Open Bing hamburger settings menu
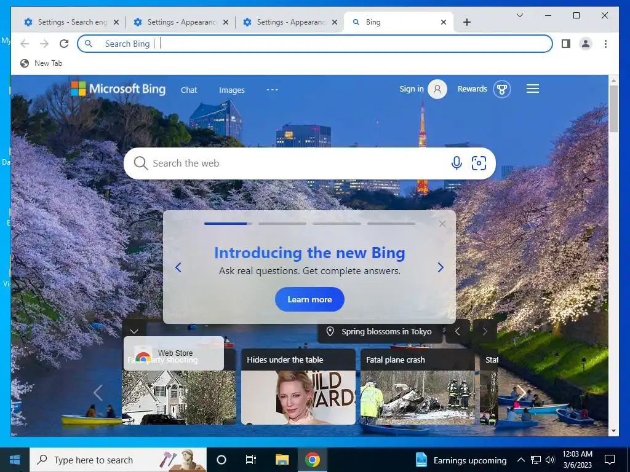Viewport: 630px width, 472px height. (533, 88)
